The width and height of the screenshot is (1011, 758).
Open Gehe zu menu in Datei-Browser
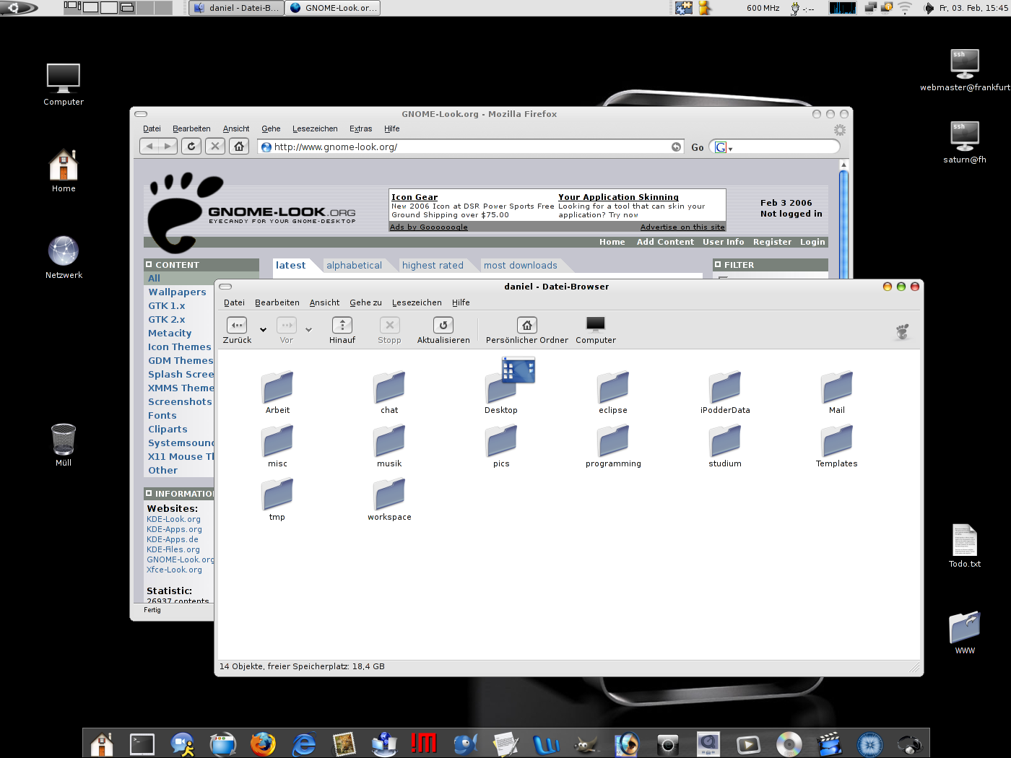[x=365, y=302]
